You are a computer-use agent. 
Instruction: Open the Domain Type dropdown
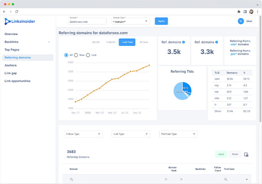coord(130,21)
